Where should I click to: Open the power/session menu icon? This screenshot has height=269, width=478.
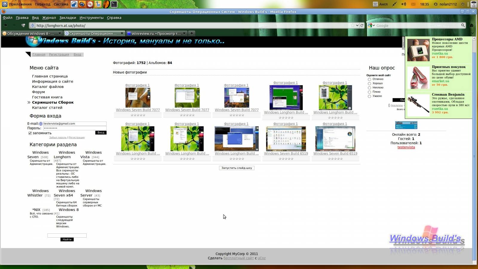(463, 4)
